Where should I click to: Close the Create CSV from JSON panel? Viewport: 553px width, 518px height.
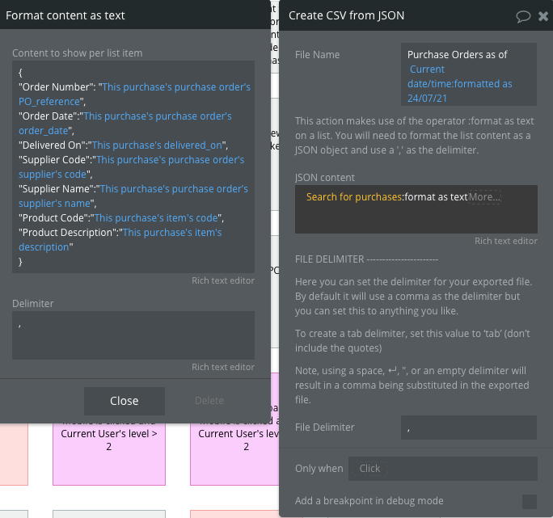543,15
